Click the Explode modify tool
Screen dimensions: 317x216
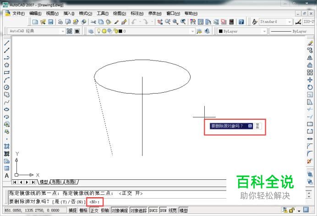(310, 161)
